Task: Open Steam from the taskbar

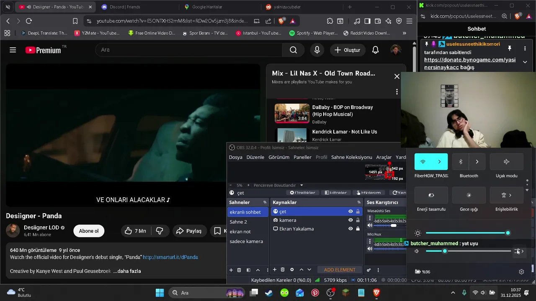Action: pos(269,293)
